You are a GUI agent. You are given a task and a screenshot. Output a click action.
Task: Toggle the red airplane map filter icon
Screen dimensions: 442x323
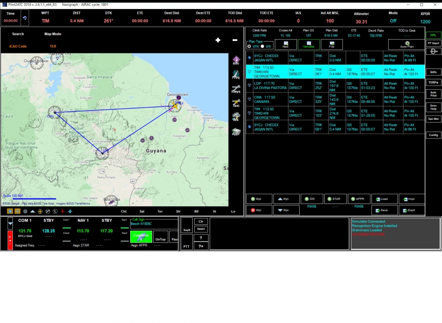[63, 211]
